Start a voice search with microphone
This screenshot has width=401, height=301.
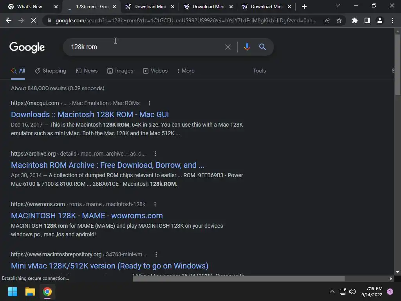click(x=247, y=47)
